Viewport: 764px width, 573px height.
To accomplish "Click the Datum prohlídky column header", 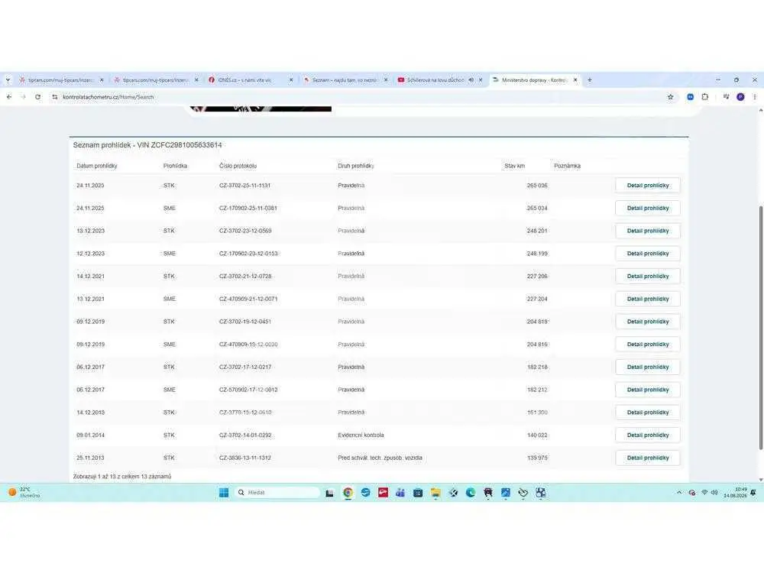I will (x=97, y=166).
